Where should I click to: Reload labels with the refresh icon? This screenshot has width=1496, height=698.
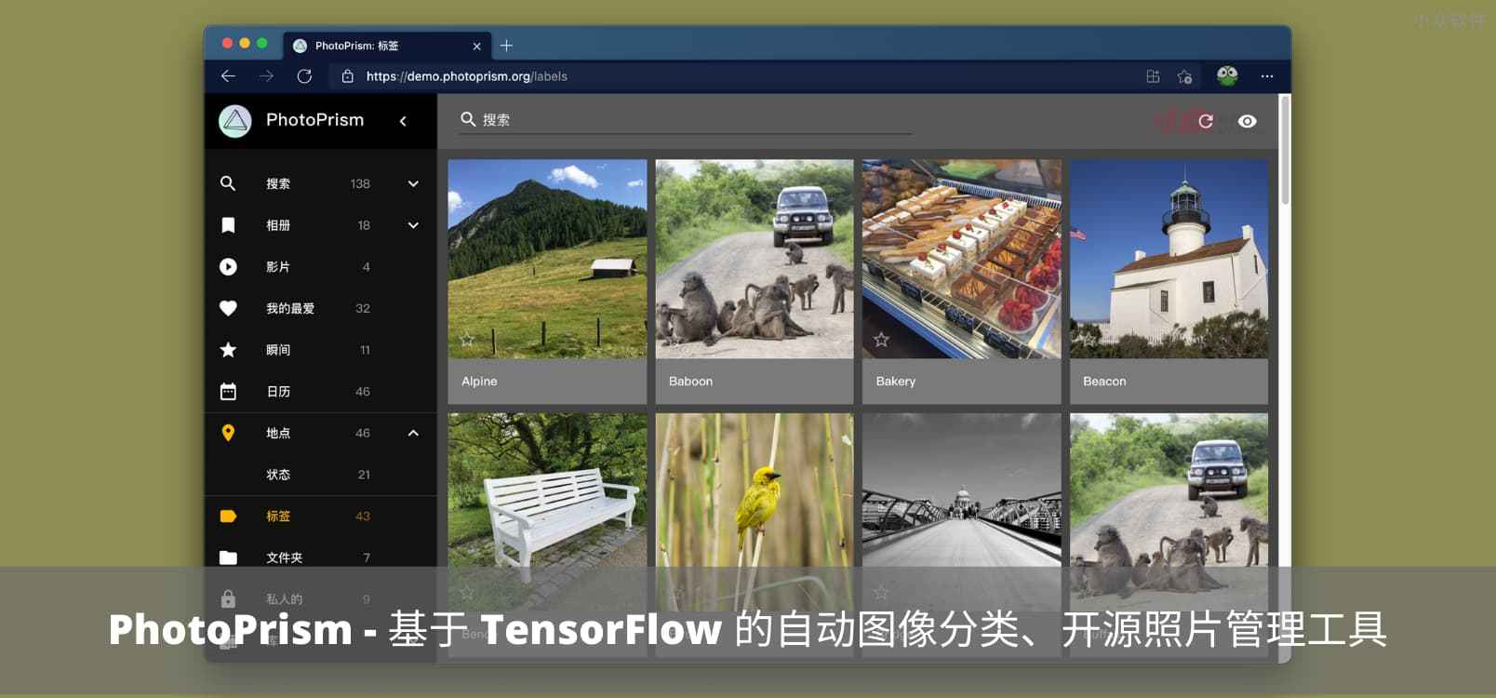point(1206,121)
